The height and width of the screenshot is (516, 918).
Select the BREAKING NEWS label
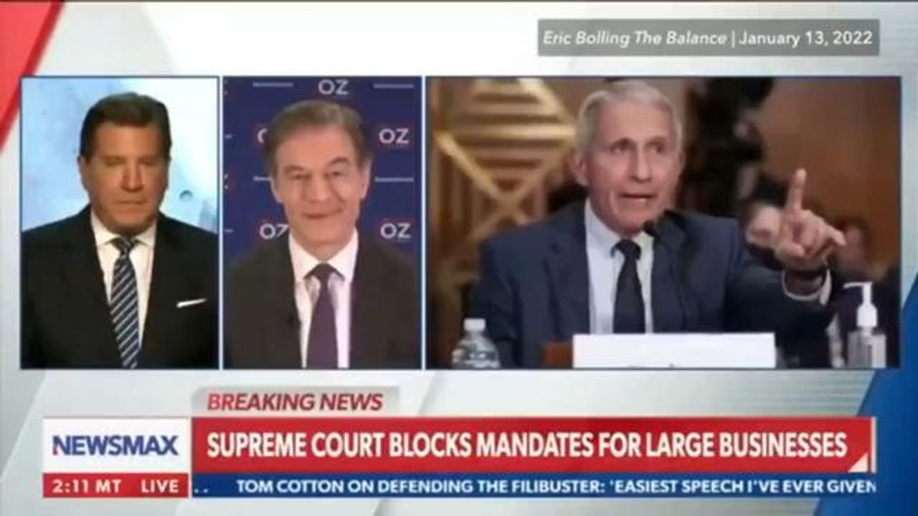click(295, 402)
